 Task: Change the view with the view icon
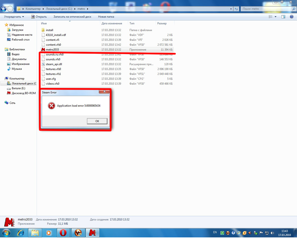(271, 17)
